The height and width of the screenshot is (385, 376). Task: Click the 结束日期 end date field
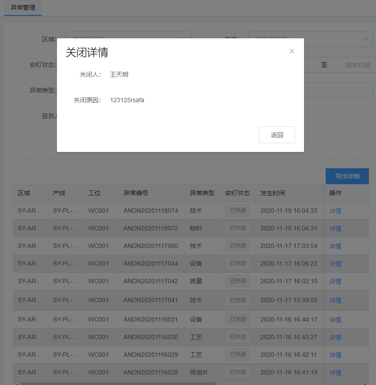357,65
